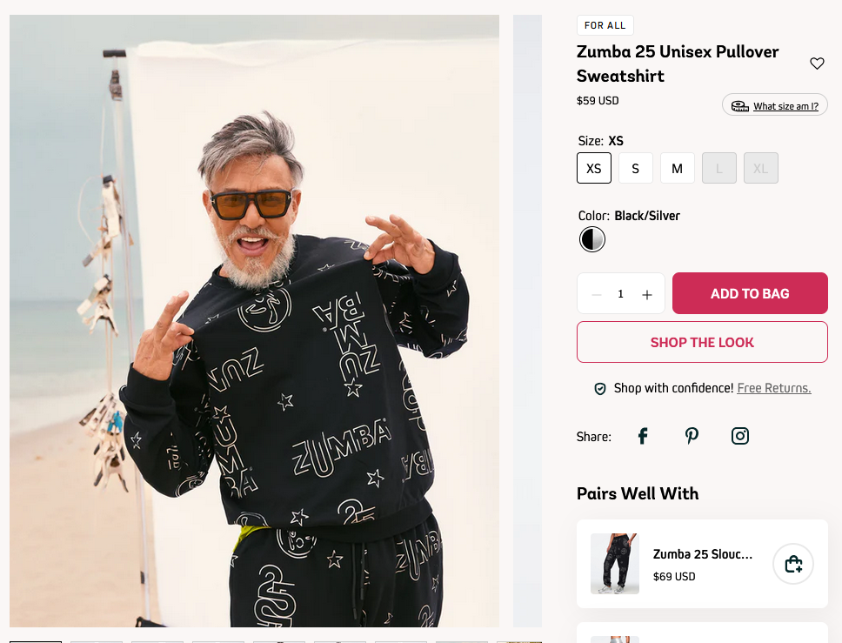The width and height of the screenshot is (842, 643).
Task: Quick-add Zumba 25 Slouch pants bag icon
Action: pyautogui.click(x=793, y=564)
